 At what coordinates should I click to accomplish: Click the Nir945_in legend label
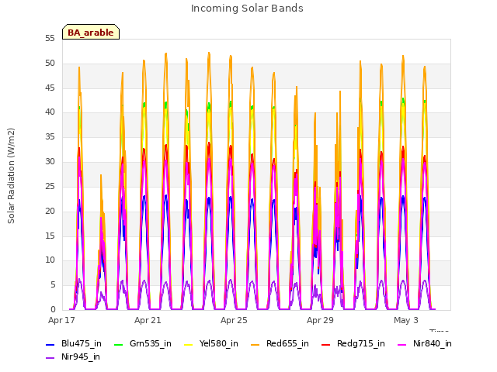click(x=81, y=356)
